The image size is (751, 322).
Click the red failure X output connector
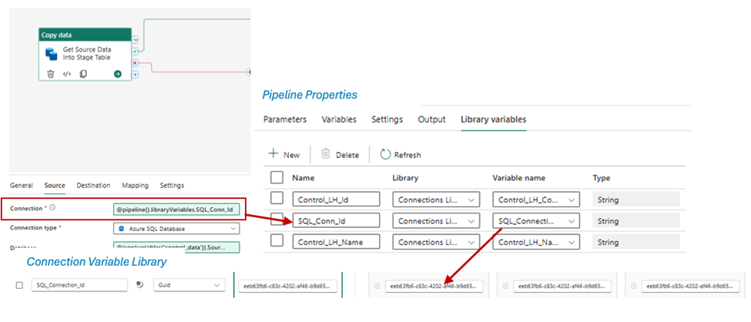click(x=136, y=62)
